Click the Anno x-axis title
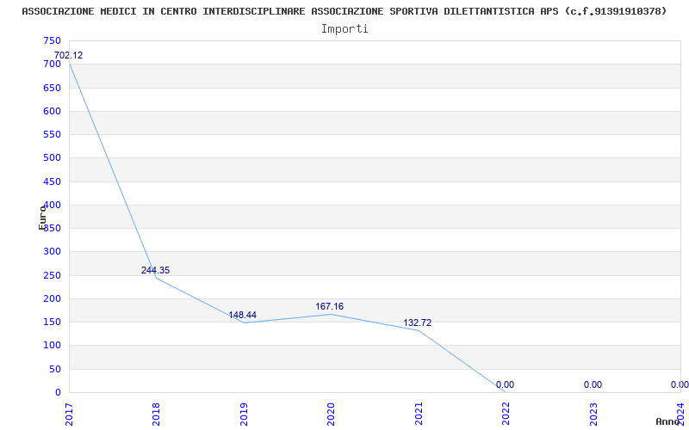689x430 pixels. [x=667, y=421]
